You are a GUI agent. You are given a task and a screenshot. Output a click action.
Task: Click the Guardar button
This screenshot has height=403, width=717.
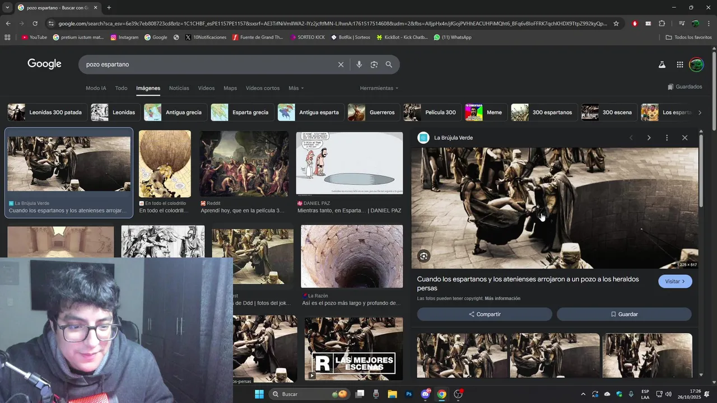[x=624, y=314]
